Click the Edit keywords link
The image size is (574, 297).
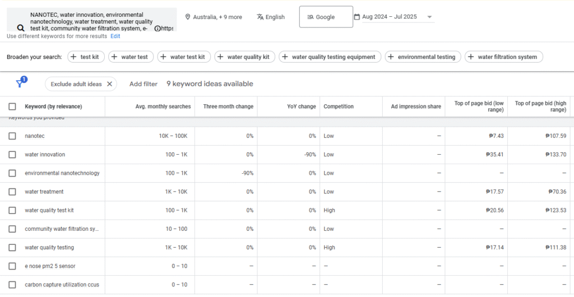click(115, 36)
